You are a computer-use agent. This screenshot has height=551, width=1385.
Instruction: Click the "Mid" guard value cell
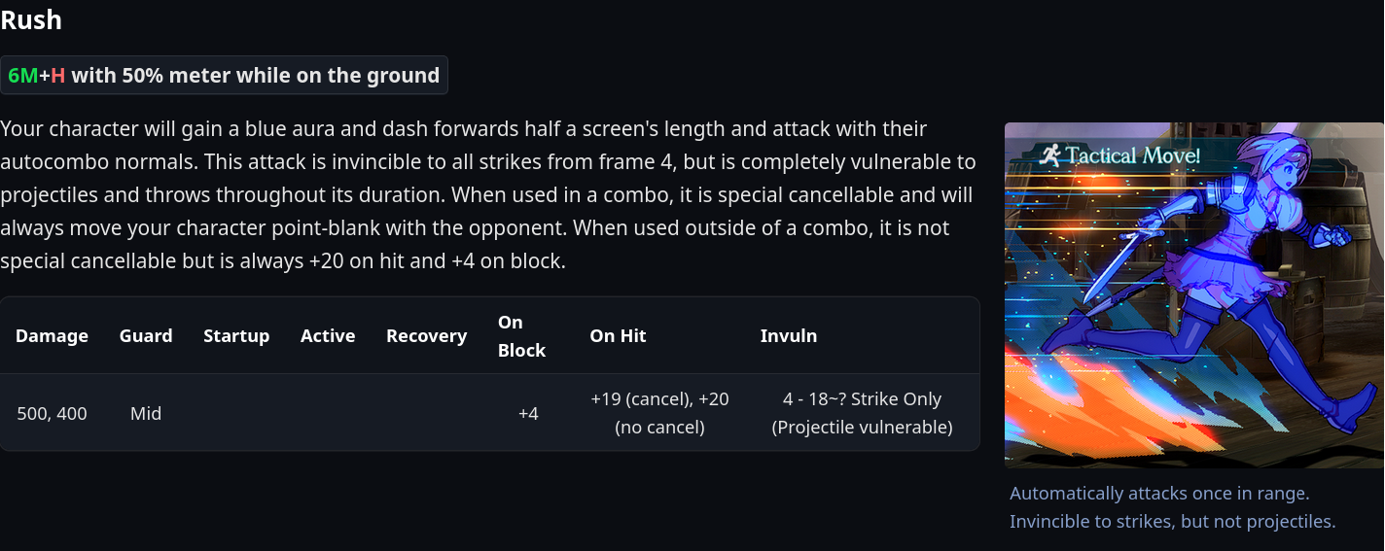pos(146,413)
